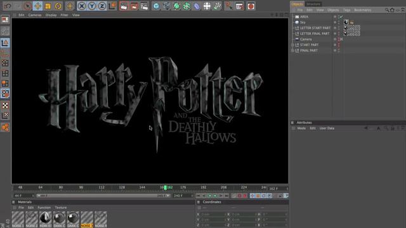Expand the START PART object hierarchy
Image resolution: width=406 pixels, height=228 pixels.
(292, 45)
